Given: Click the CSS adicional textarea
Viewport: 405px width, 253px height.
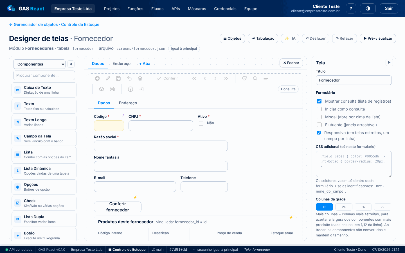Looking at the screenshot, I should point(354,164).
